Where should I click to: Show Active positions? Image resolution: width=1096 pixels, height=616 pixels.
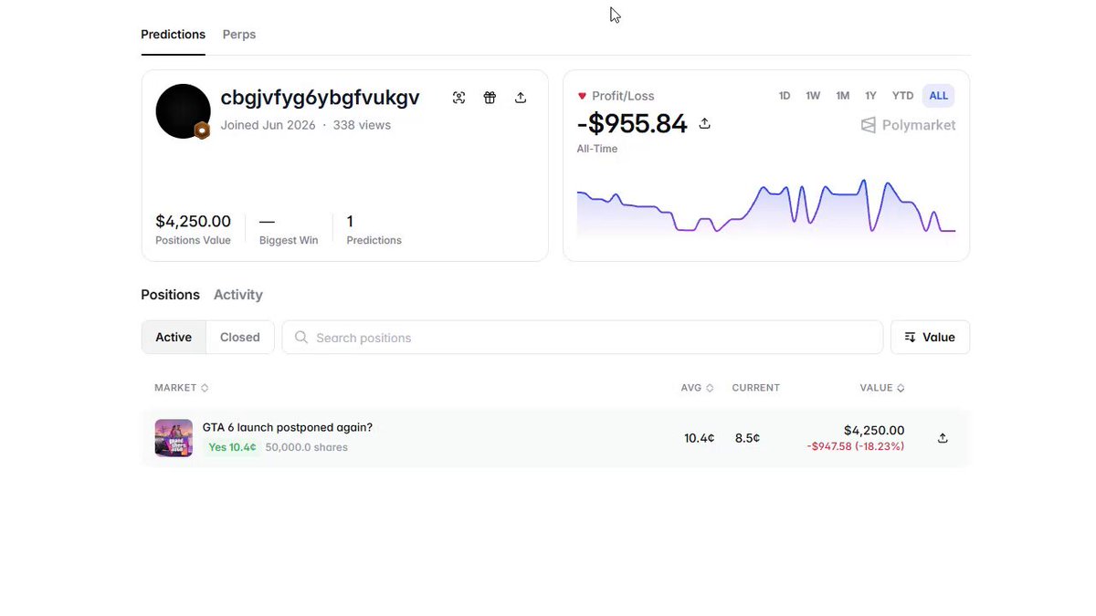click(174, 338)
